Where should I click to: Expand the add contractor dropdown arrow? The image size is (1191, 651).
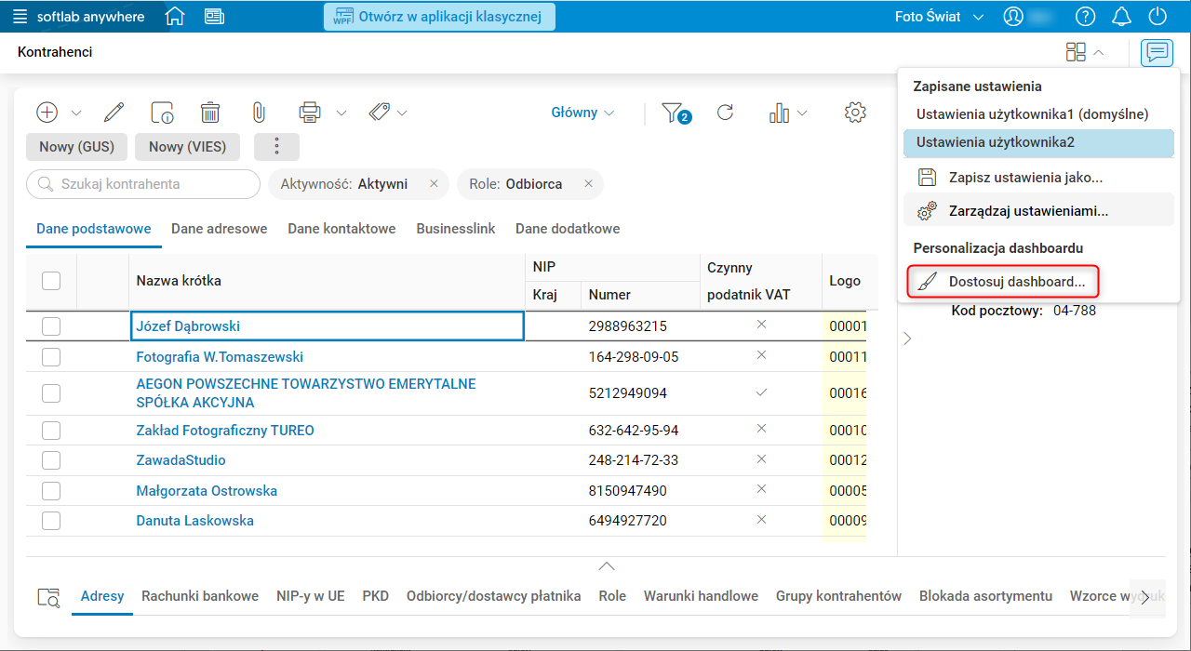pos(76,113)
